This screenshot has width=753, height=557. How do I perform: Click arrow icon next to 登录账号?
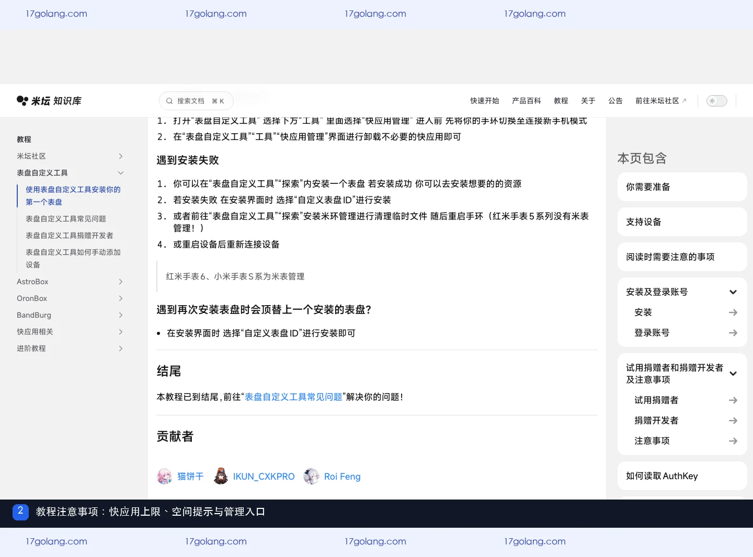(733, 333)
